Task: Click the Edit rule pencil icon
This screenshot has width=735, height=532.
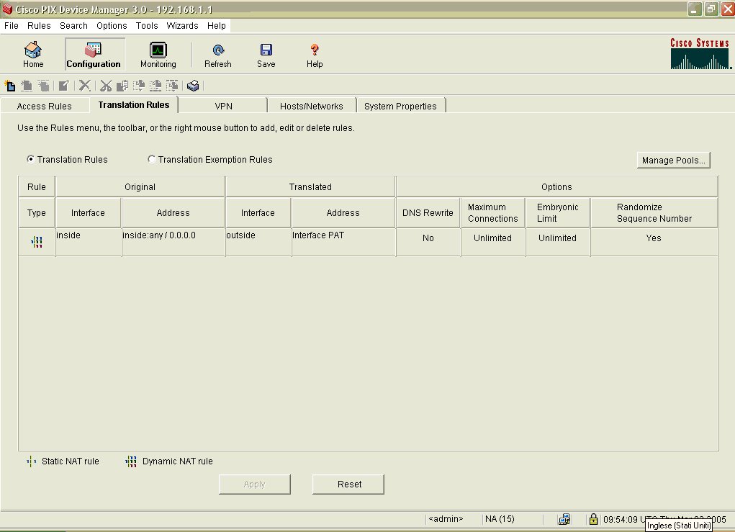Action: [64, 86]
